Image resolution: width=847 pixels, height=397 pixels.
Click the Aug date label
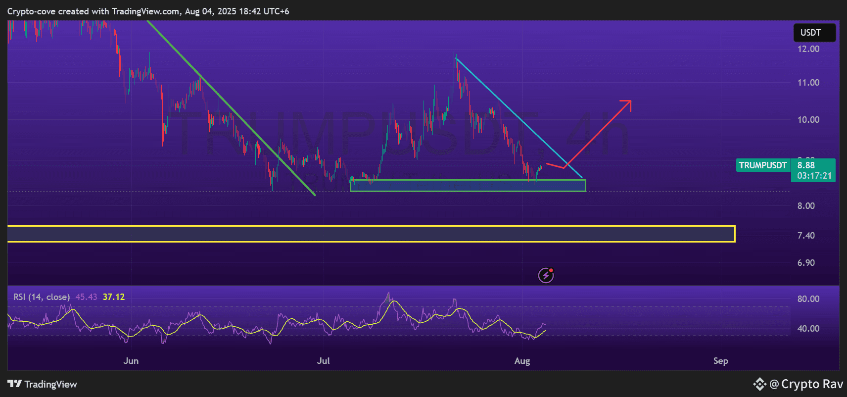point(522,361)
